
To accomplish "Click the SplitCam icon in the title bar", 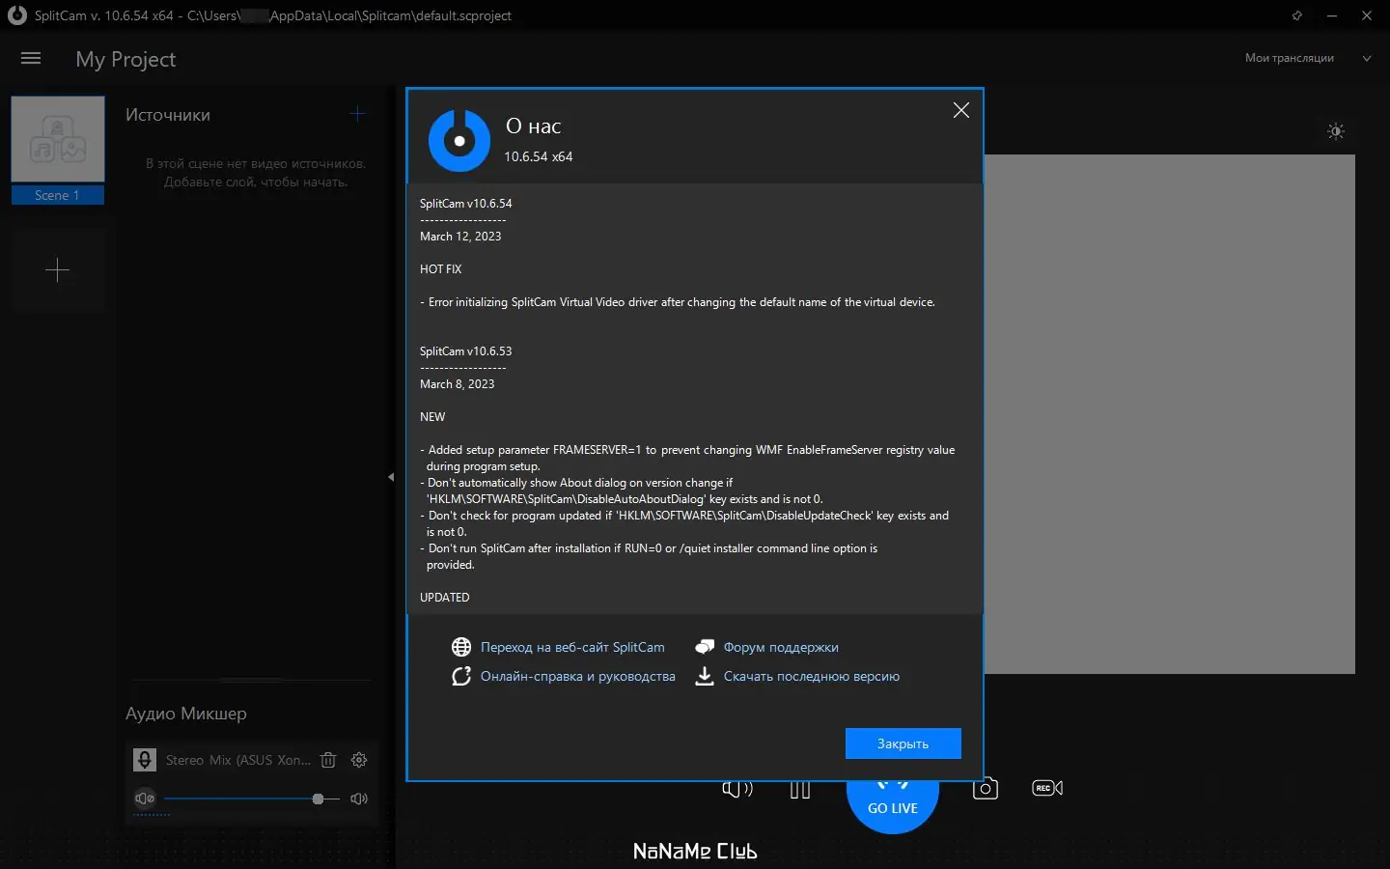I will (17, 15).
